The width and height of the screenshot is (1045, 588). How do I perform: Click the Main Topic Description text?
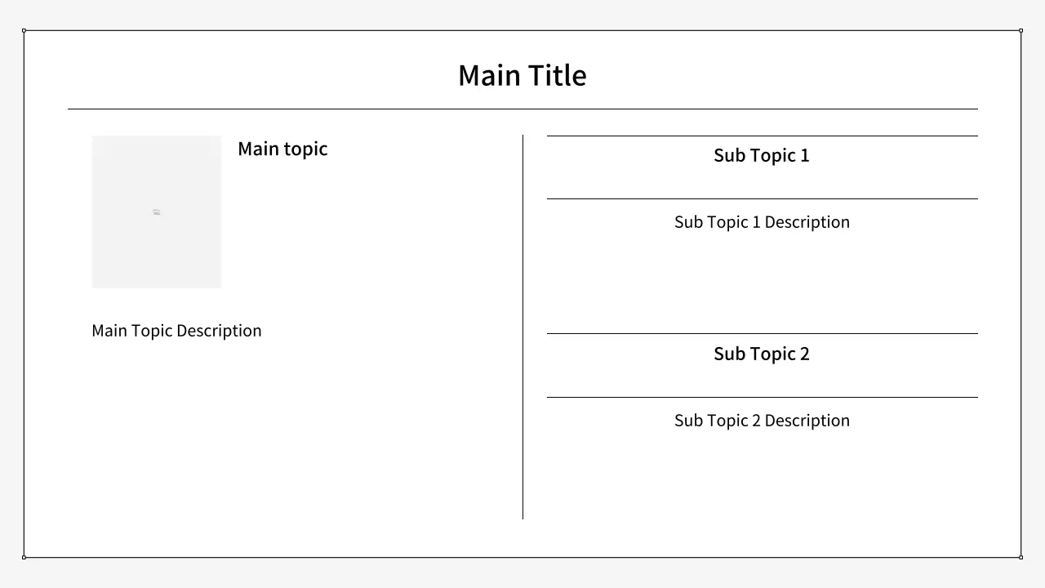coord(176,331)
